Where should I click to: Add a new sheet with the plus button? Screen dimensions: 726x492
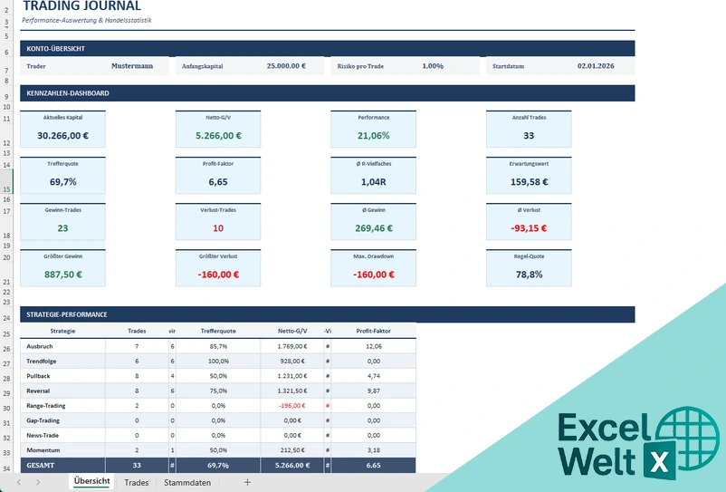click(247, 482)
